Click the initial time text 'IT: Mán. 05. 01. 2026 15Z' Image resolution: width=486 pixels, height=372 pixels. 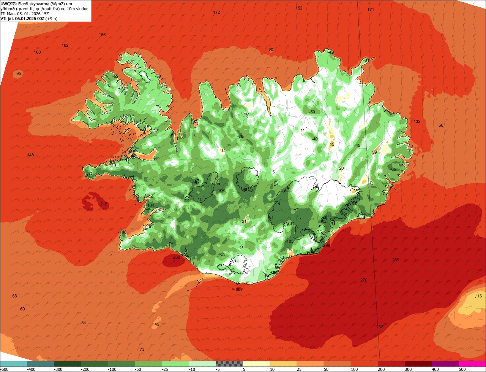(x=25, y=14)
